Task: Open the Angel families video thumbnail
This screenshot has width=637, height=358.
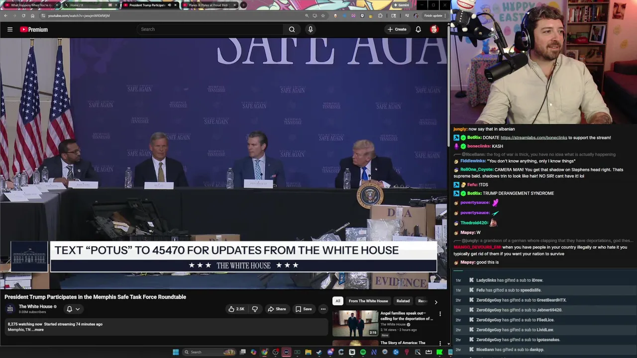Action: point(355,323)
